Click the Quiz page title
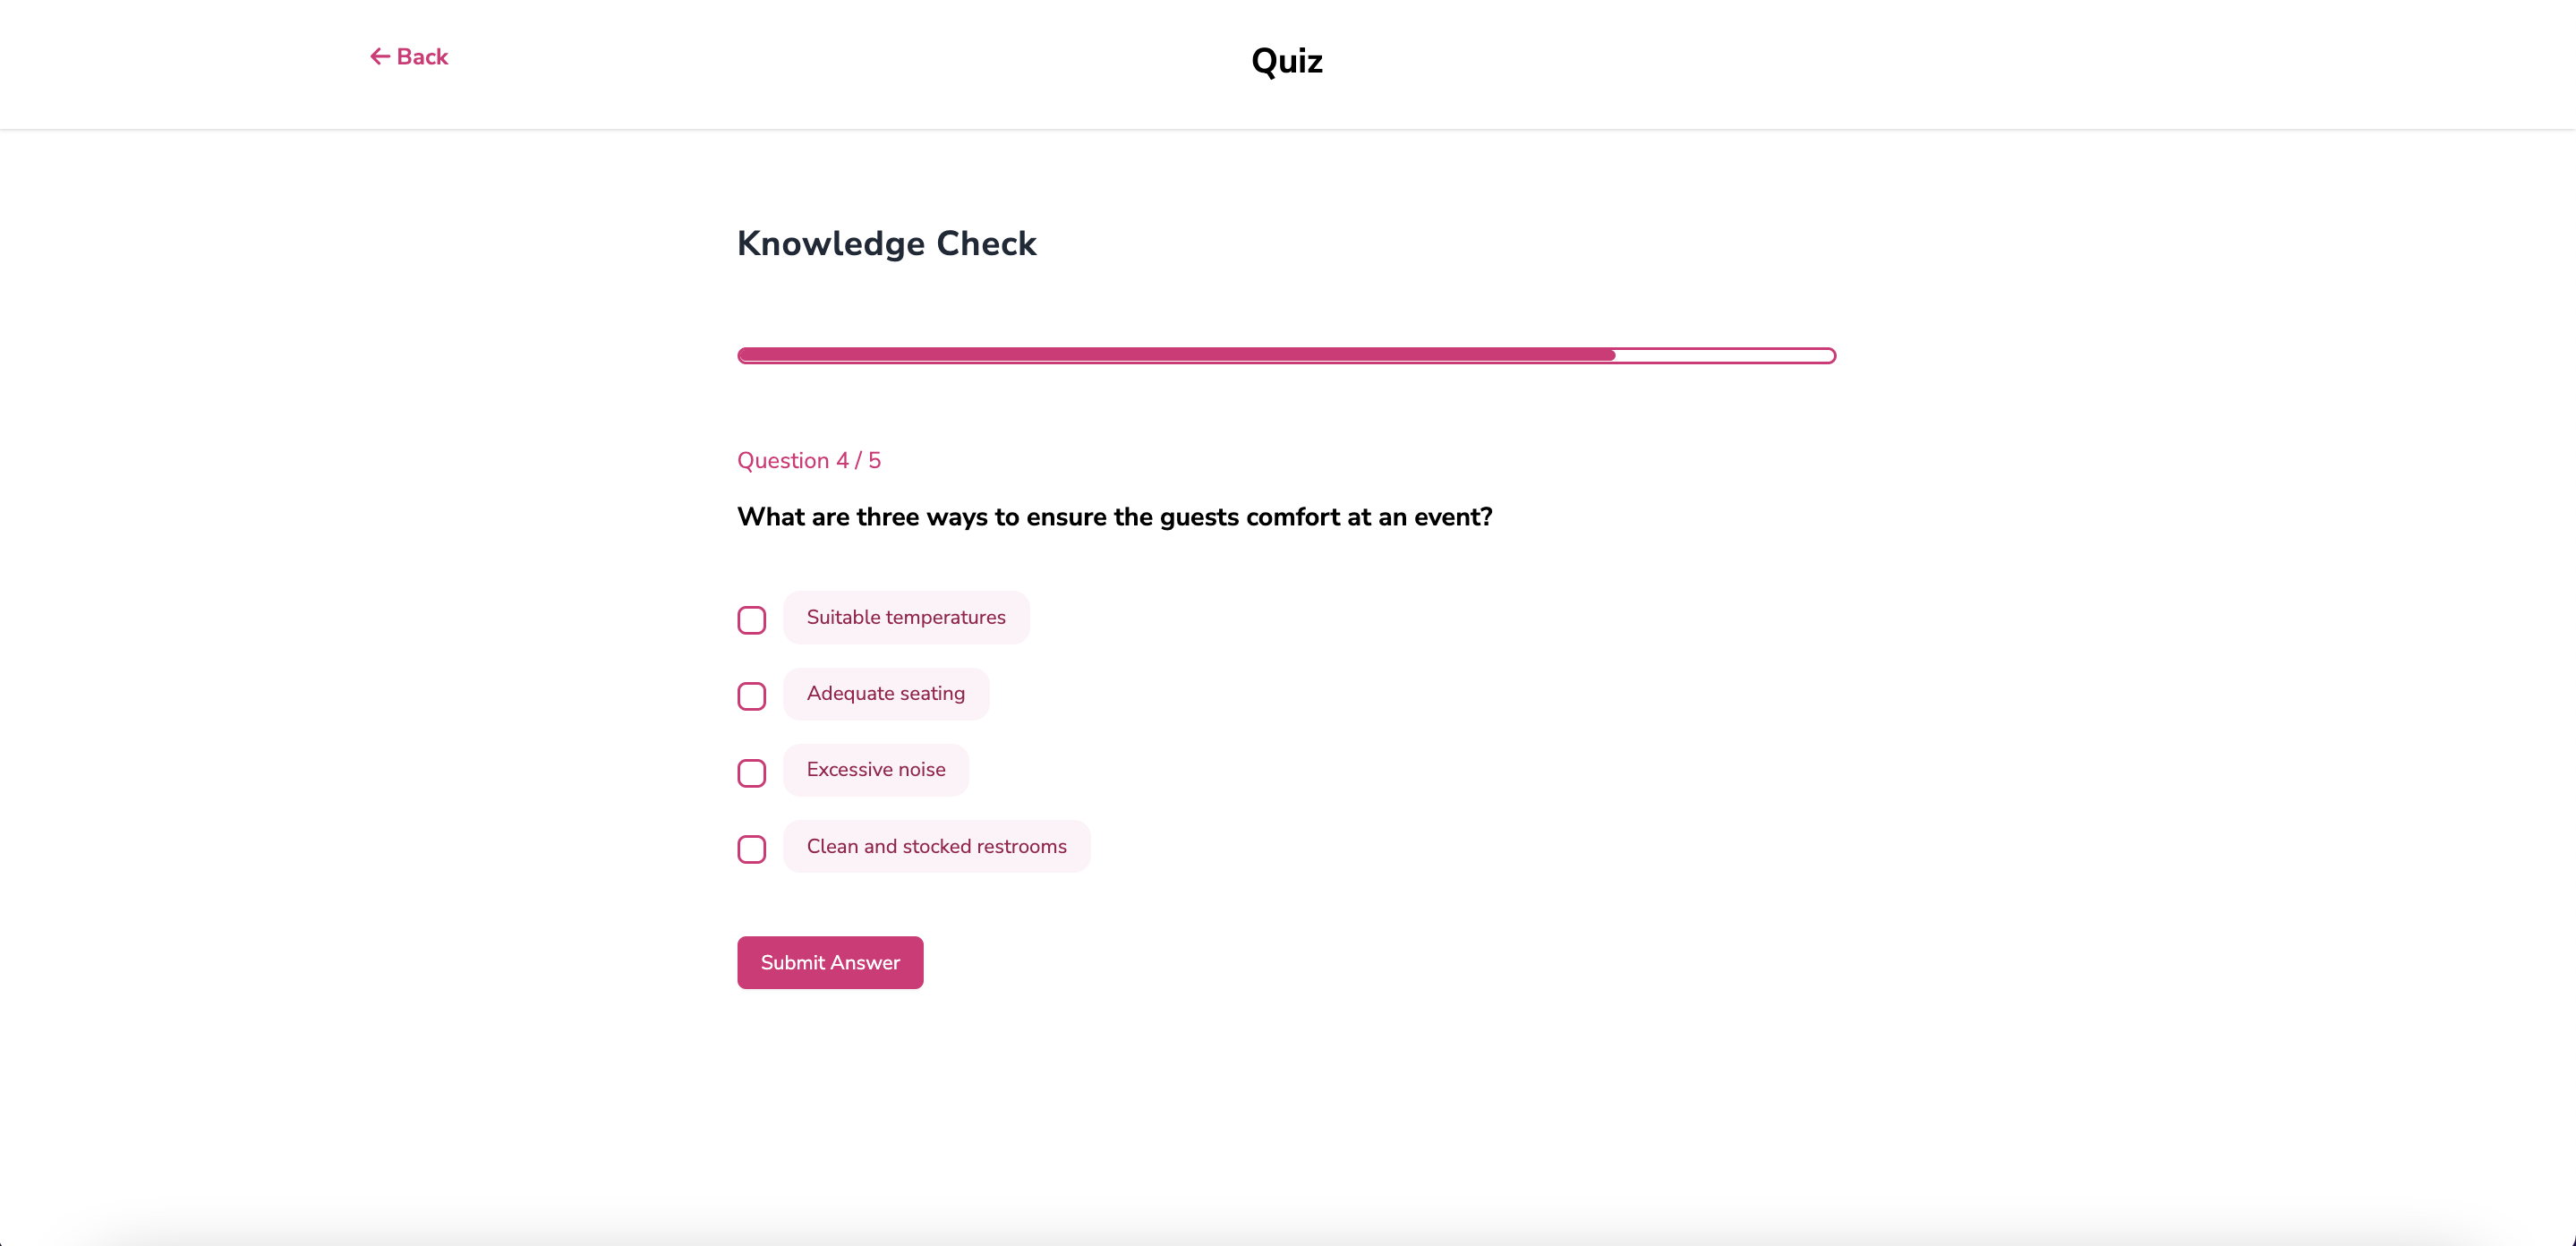The width and height of the screenshot is (2576, 1246). click(x=1286, y=61)
